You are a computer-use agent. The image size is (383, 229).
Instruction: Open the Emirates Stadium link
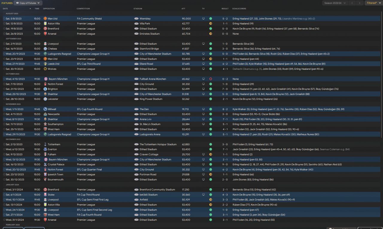(150, 34)
